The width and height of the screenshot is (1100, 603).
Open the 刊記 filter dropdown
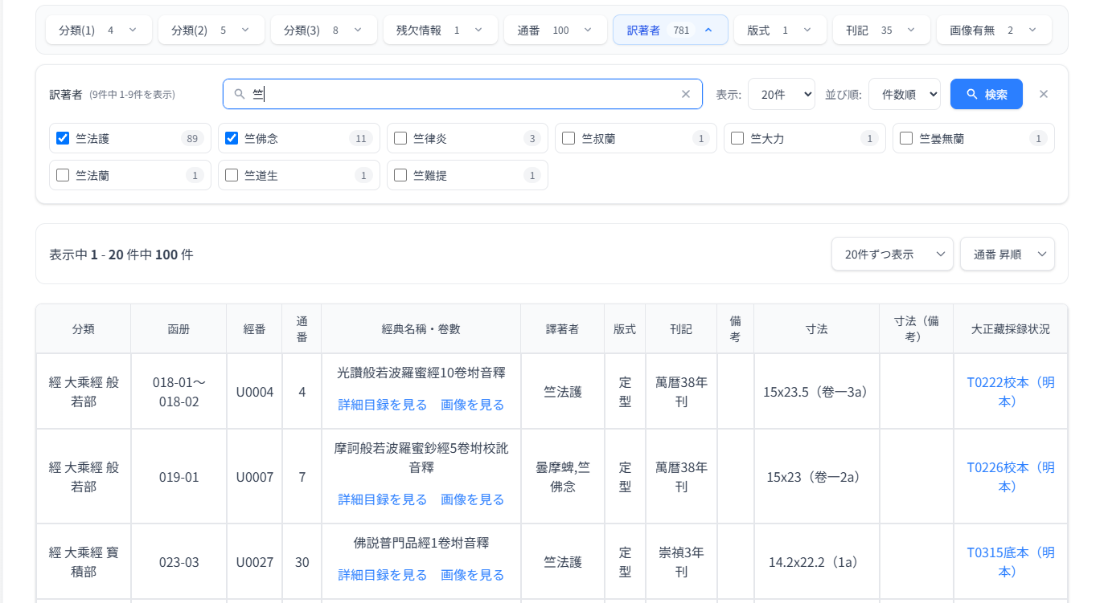[x=881, y=30]
